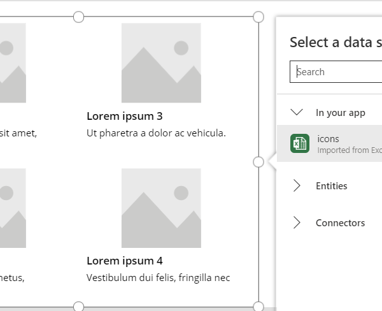Image resolution: width=382 pixels, height=311 pixels.
Task: Click the right-middle gallery resize handle
Action: 258,162
